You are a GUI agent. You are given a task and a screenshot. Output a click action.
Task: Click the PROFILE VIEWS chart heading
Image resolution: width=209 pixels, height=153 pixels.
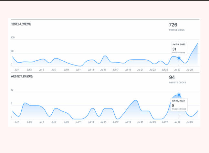[21, 24]
